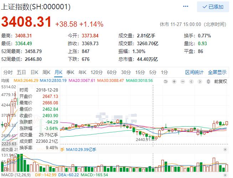Click the tooltip 收盘价 value 2493.90
The width and height of the screenshot is (233, 178).
pos(50,115)
